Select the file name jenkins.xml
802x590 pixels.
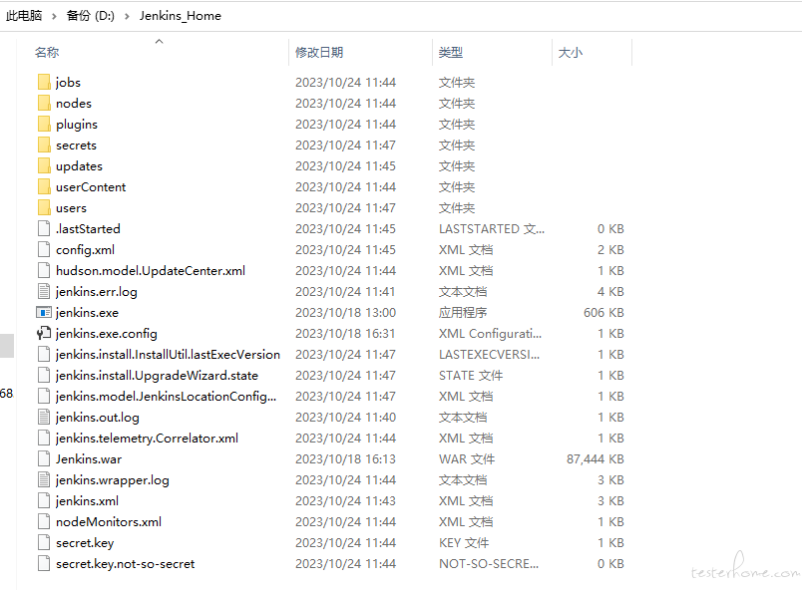(87, 501)
